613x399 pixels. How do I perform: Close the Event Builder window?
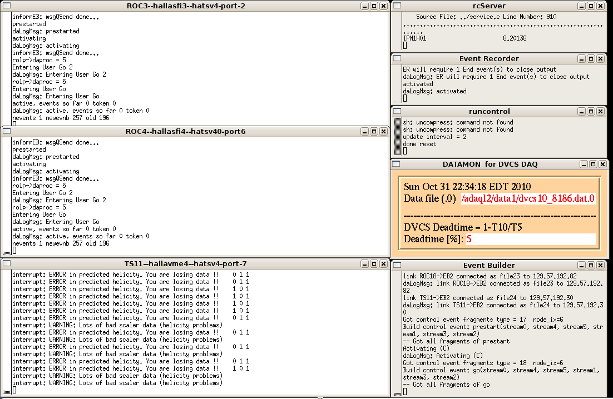(601, 266)
